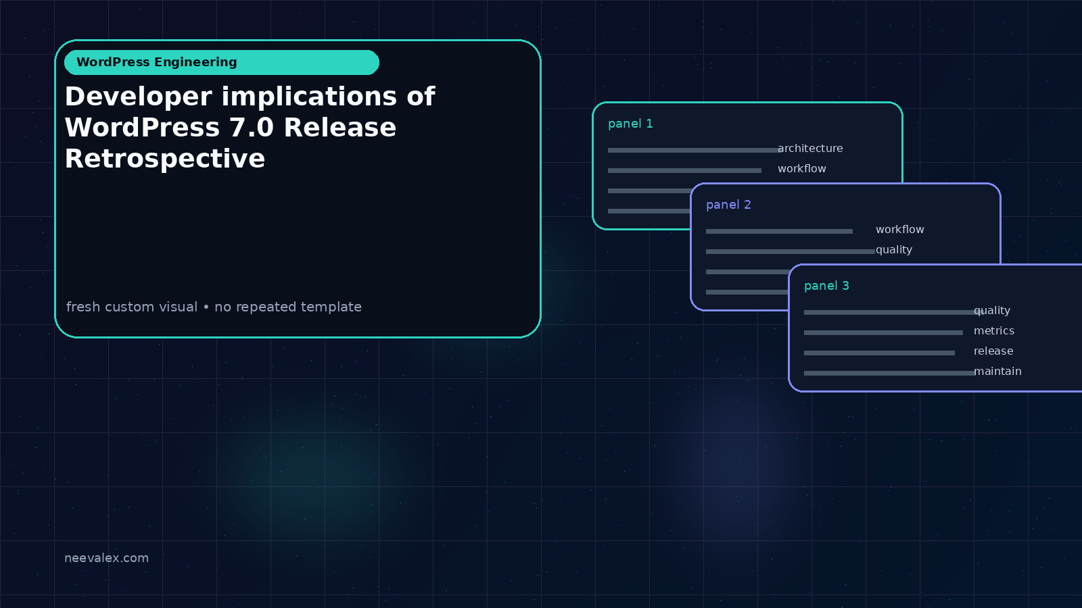The height and width of the screenshot is (608, 1082).
Task: Click 'quality' label in panel 2
Action: pyautogui.click(x=894, y=250)
